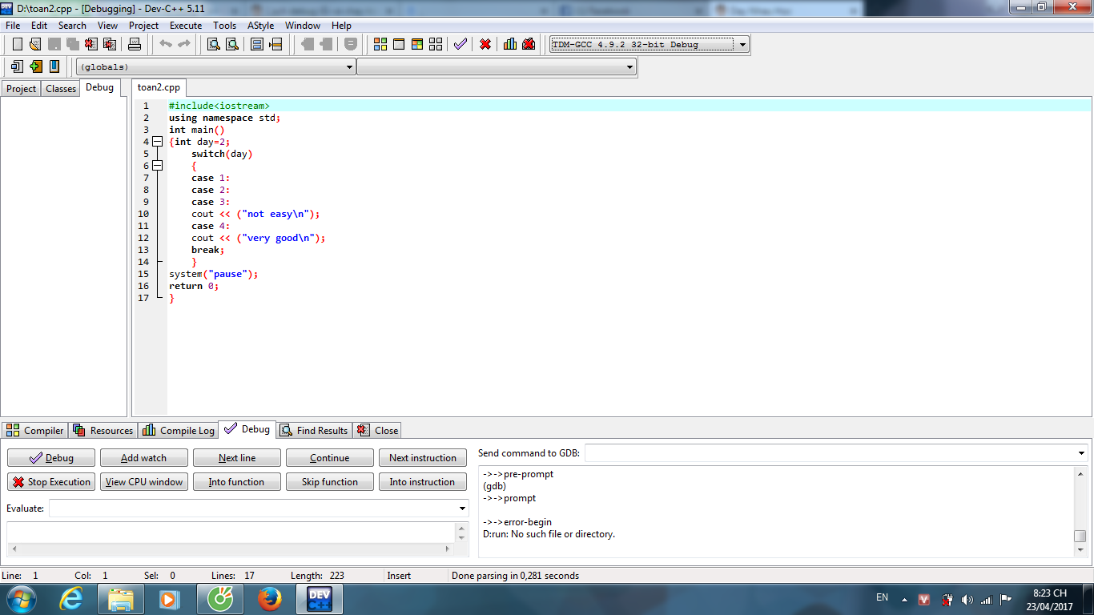Open the TDM-GCC compiler selection dropdown

pyautogui.click(x=741, y=44)
